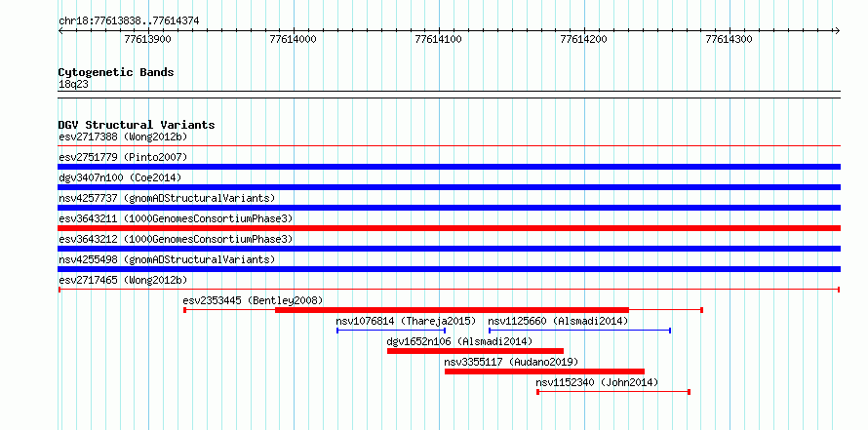Open variant esv2717465 (Wong2012b) label
Screen dimensions: 868x430
(x=123, y=281)
